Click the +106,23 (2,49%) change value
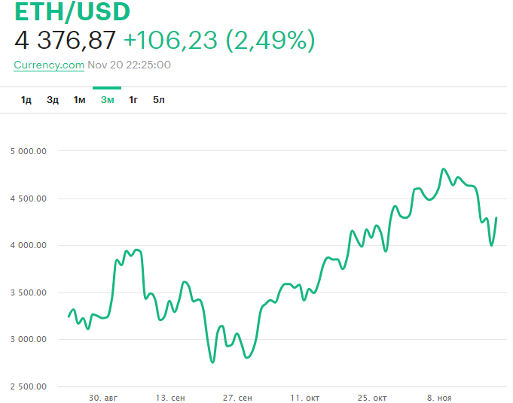The image size is (513, 403). point(218,41)
